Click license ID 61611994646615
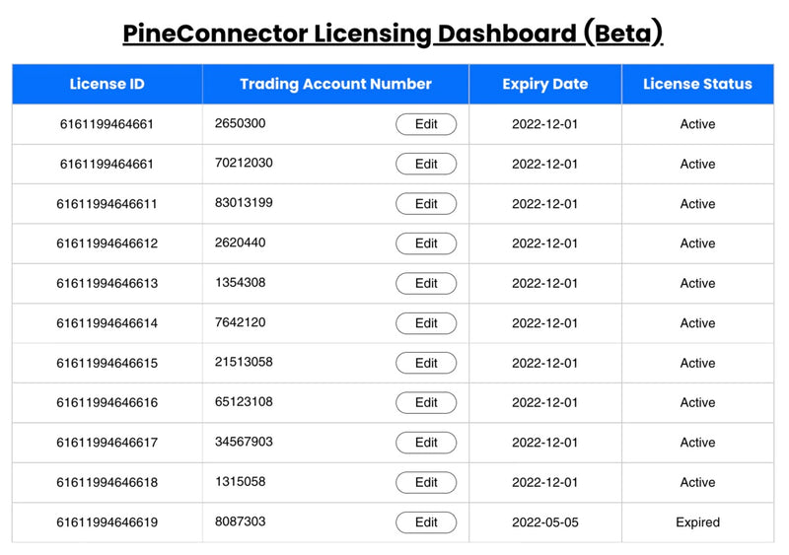The image size is (789, 555). click(x=107, y=363)
